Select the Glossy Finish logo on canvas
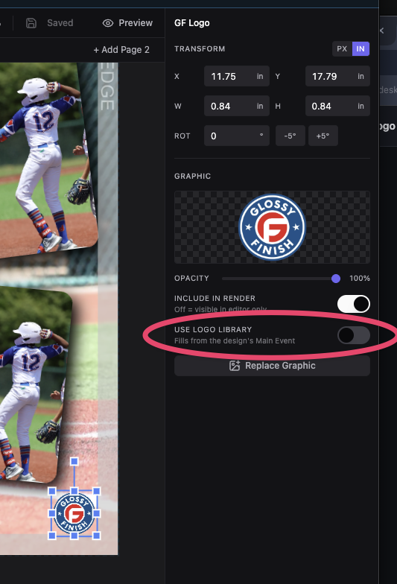397x584 pixels. click(74, 513)
